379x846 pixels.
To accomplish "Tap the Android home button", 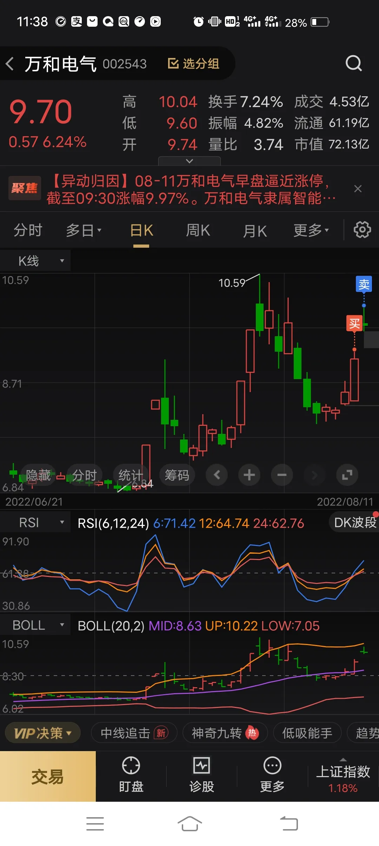I will pyautogui.click(x=189, y=824).
